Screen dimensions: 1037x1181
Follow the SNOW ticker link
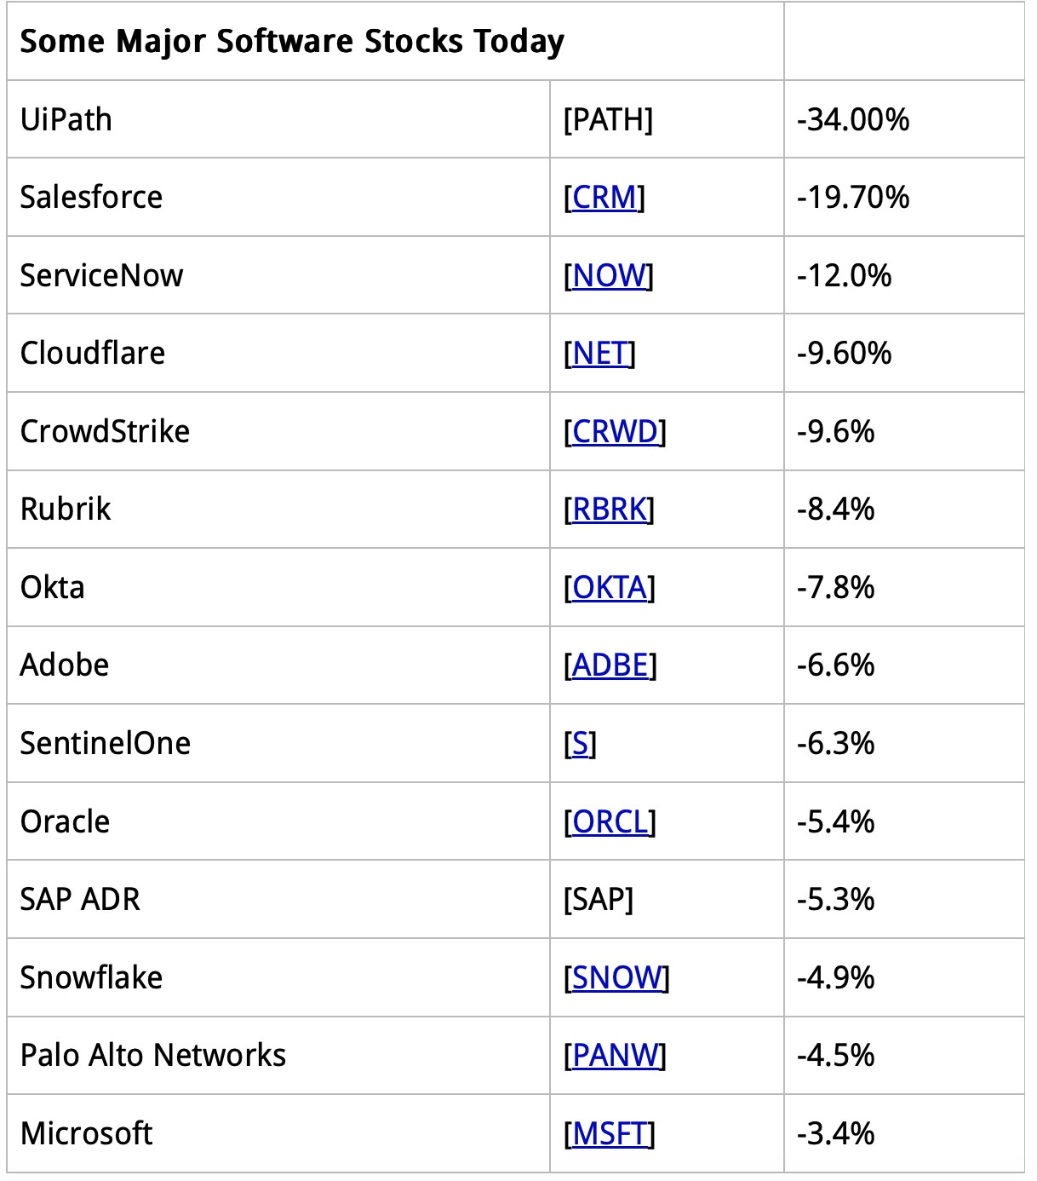(616, 978)
